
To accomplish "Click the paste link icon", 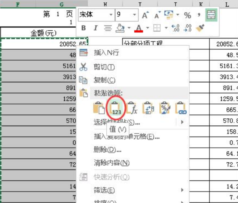I will (181, 108).
